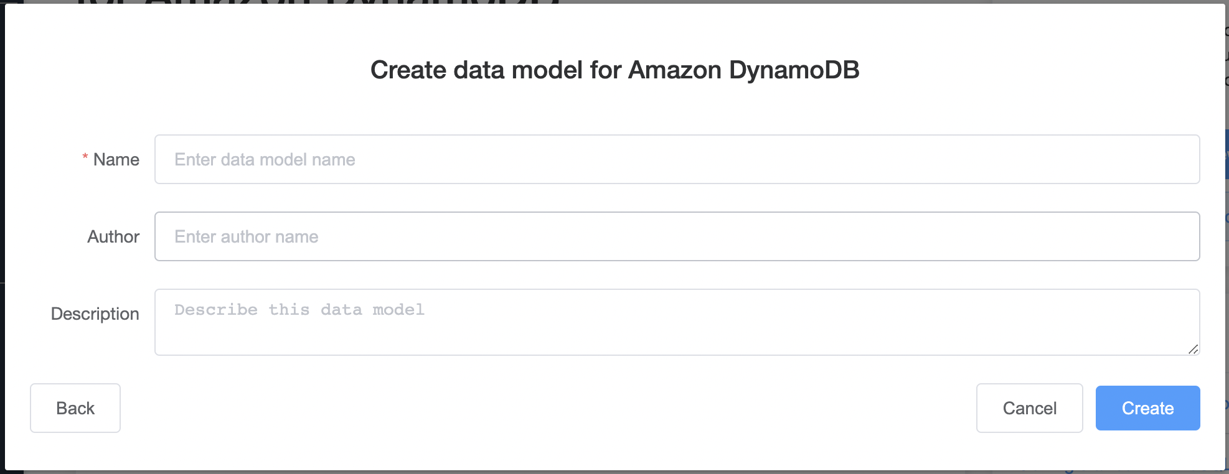The image size is (1229, 474).
Task: Return to previous step with Back
Action: [75, 408]
